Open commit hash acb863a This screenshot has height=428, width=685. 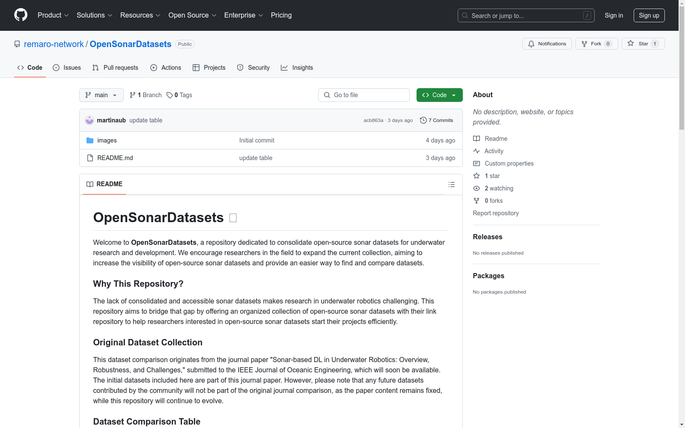coord(373,120)
